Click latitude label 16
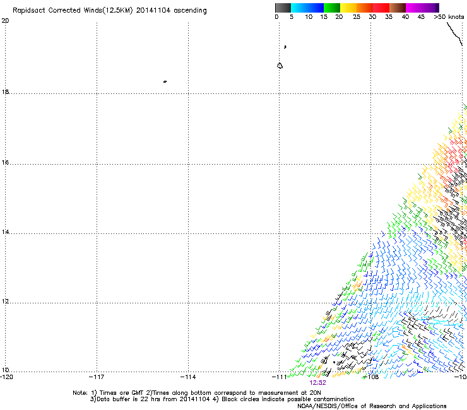 click(x=5, y=162)
